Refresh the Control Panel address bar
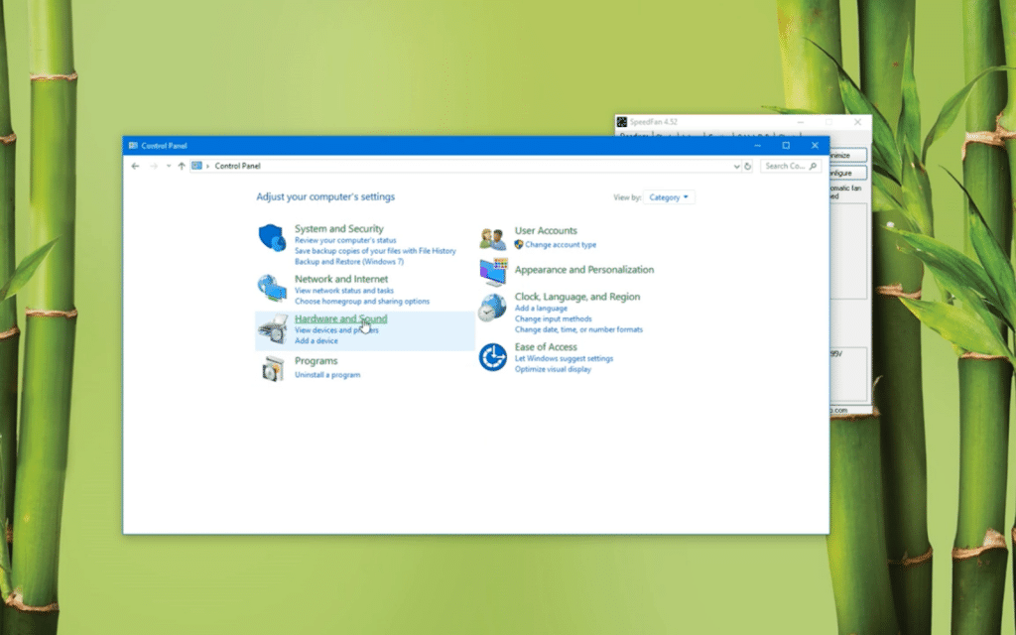 point(748,167)
